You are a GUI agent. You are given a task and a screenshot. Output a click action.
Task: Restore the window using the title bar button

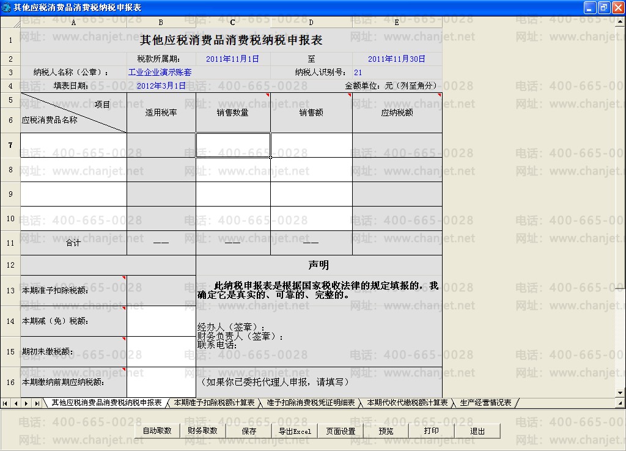coord(603,7)
